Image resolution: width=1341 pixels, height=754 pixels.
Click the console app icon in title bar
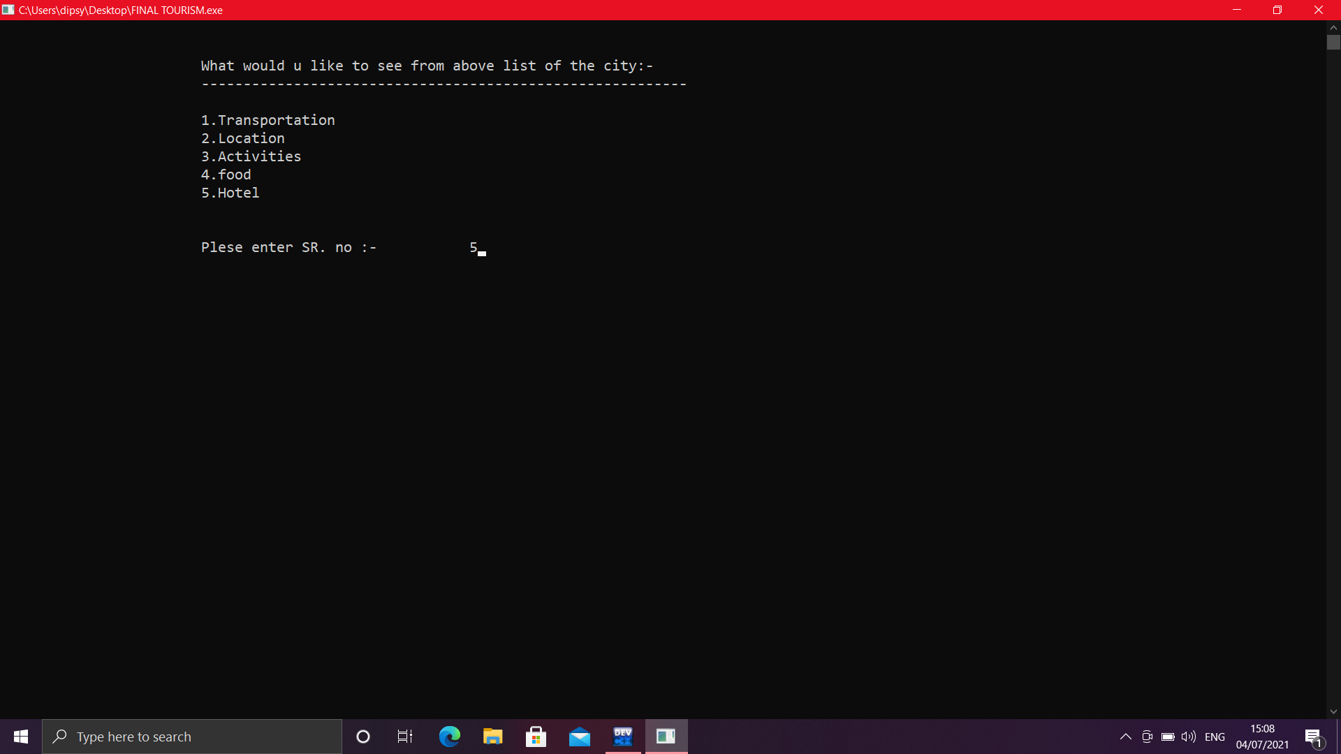click(8, 10)
